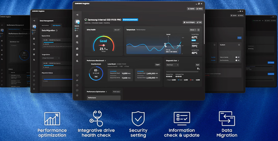
Task: Open the magnifier diagnostics icon in front window sidebar
Action: [x=77, y=43]
